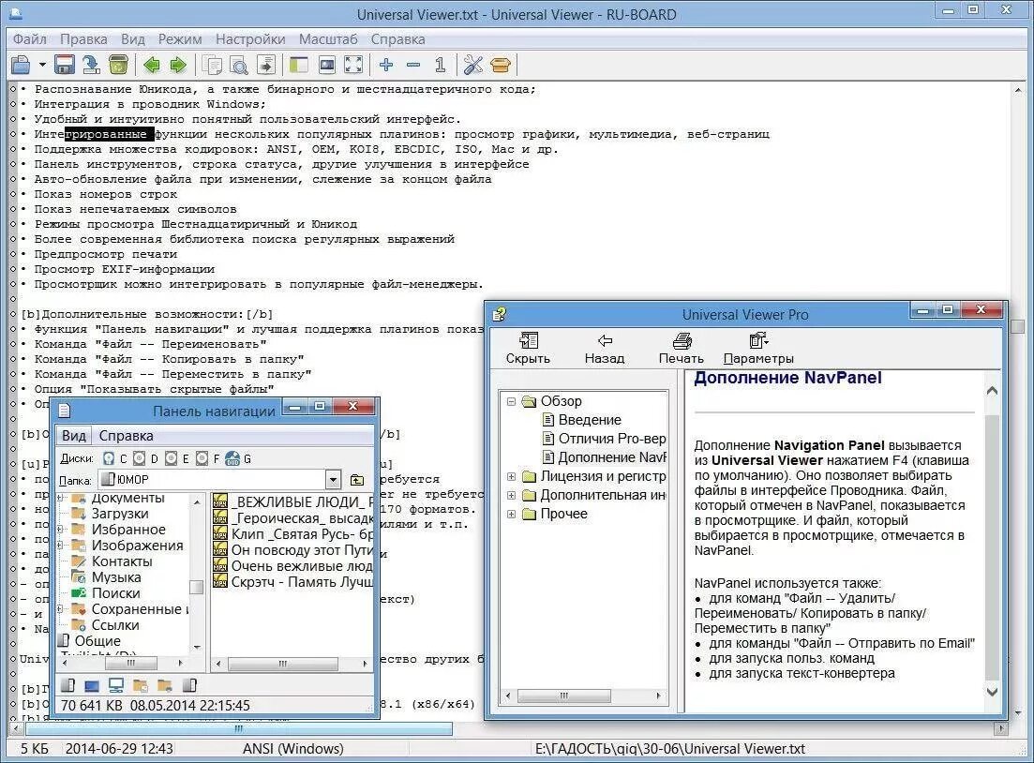Click the Copy pages toolbar icon
Image resolution: width=1034 pixels, height=763 pixels.
[213, 65]
